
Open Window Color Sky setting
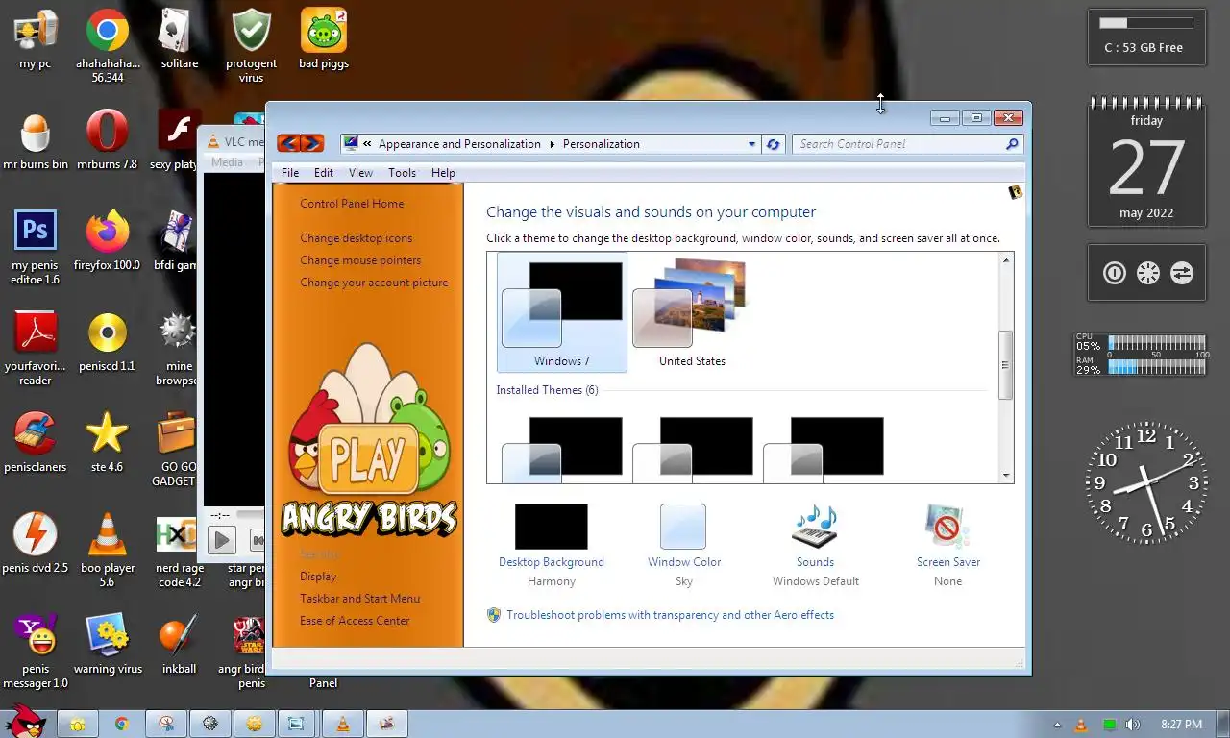(x=683, y=544)
